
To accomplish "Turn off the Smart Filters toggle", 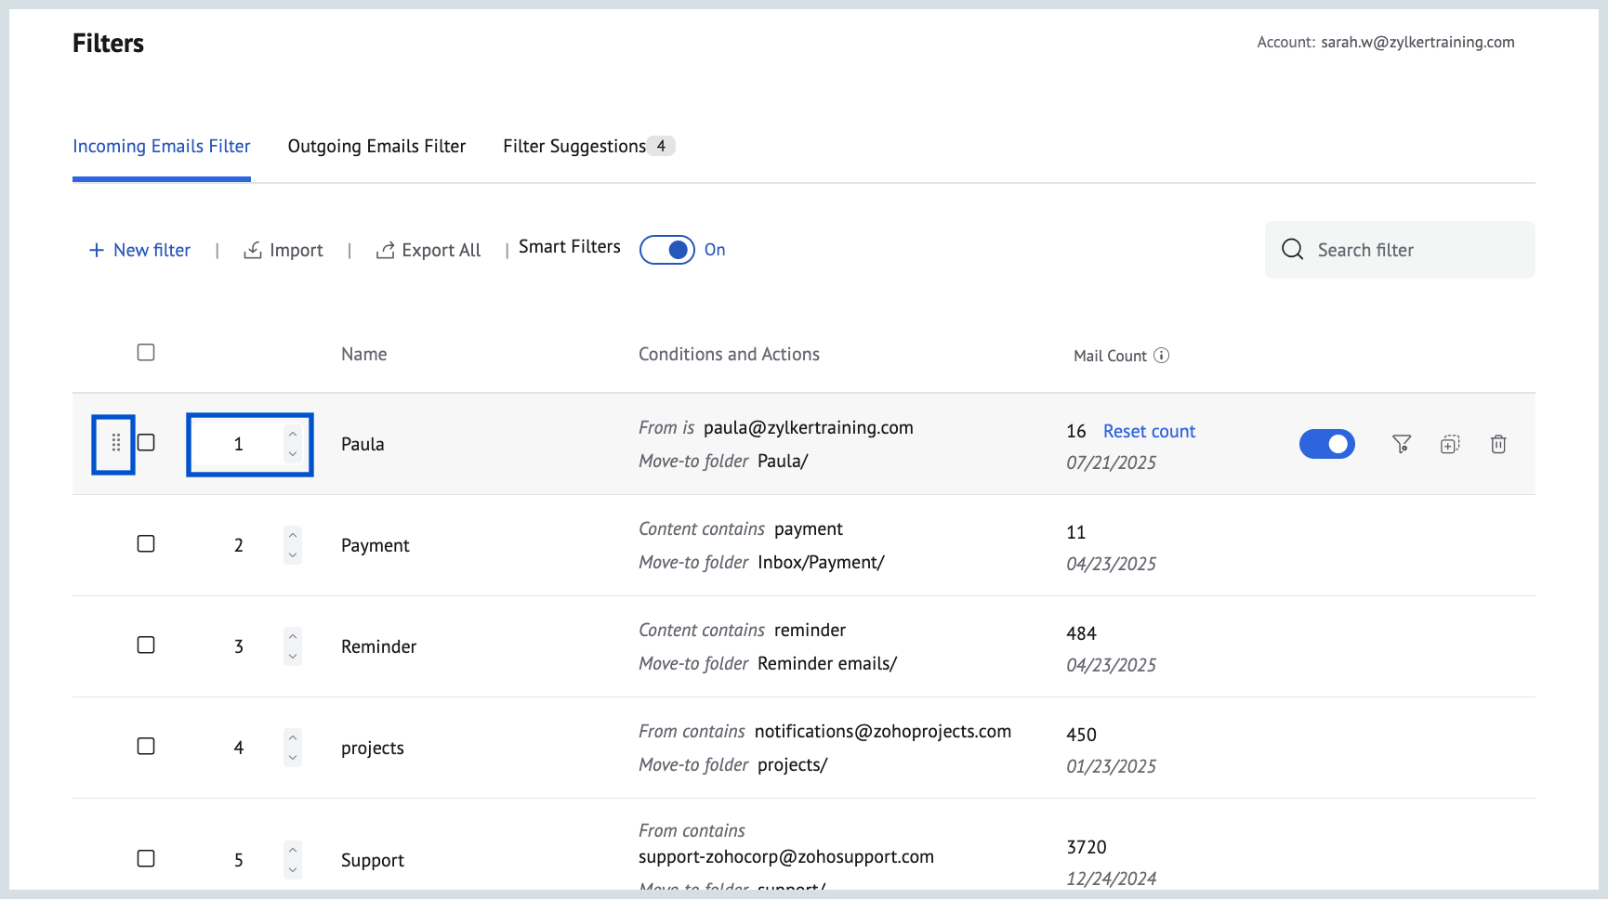I will (x=667, y=250).
